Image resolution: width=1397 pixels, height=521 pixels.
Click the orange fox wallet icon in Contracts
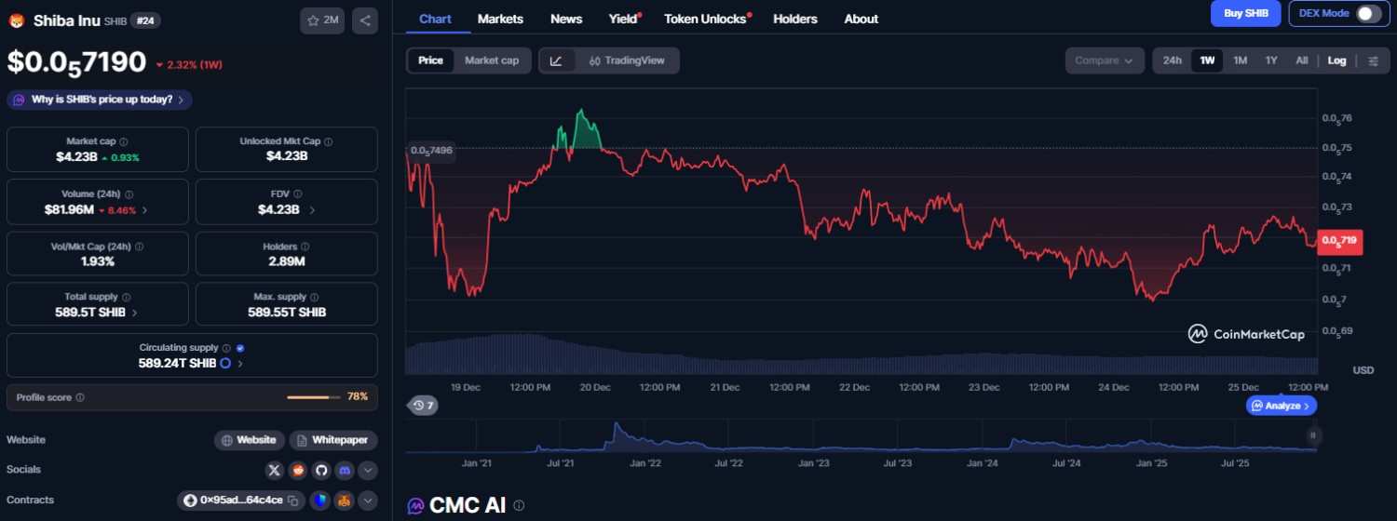[345, 501]
